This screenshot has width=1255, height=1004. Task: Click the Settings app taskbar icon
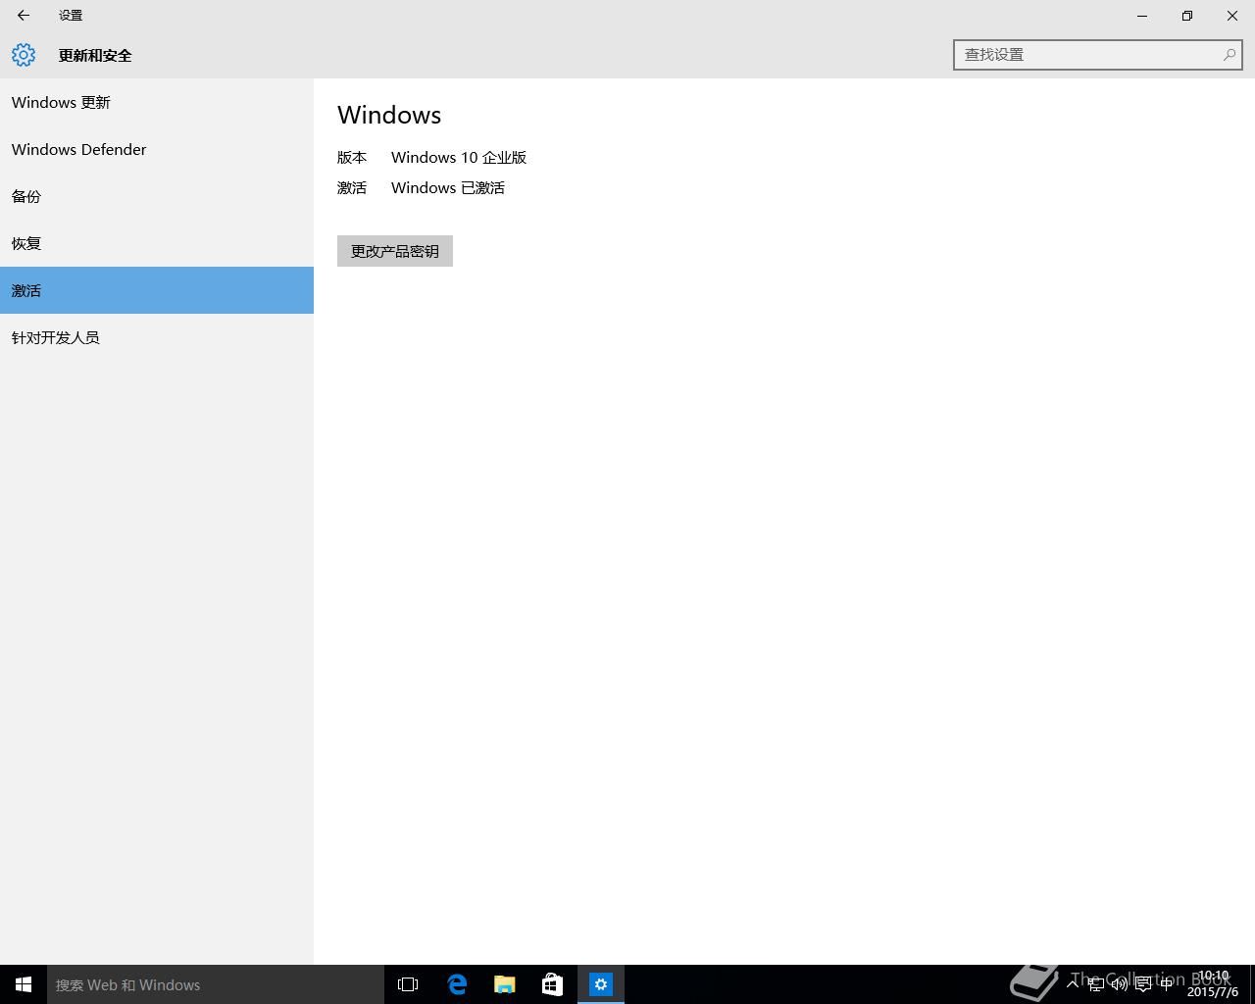(x=601, y=984)
